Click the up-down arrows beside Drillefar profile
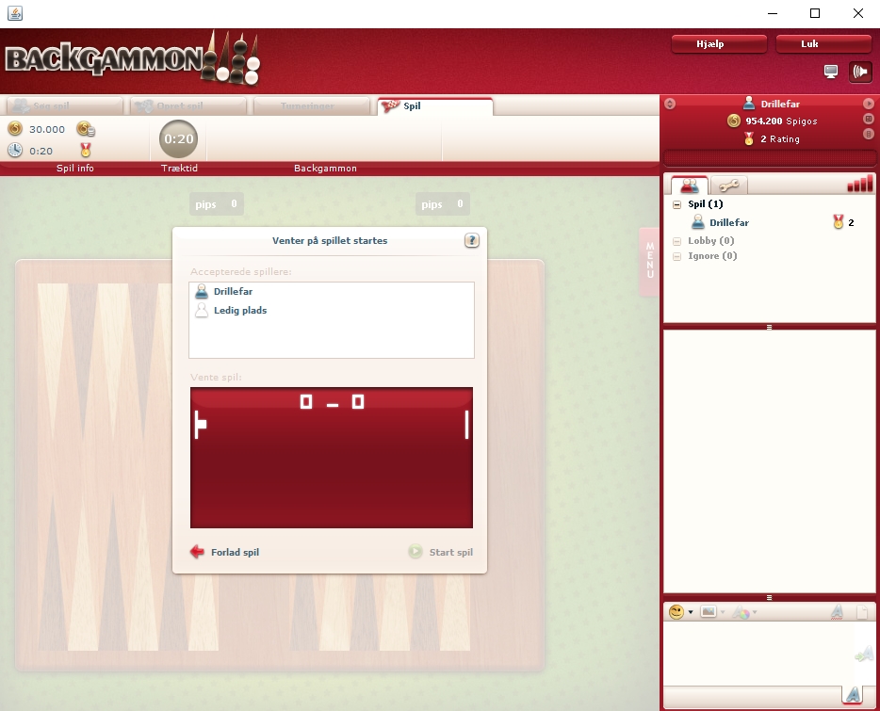880x711 pixels. coord(670,104)
